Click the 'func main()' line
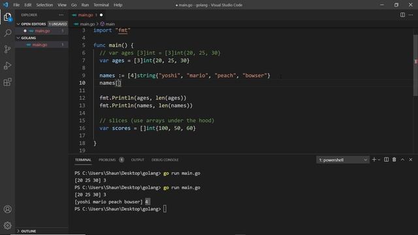 pos(114,45)
